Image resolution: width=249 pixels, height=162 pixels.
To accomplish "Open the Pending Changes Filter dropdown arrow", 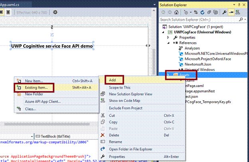I will click(x=191, y=12).
